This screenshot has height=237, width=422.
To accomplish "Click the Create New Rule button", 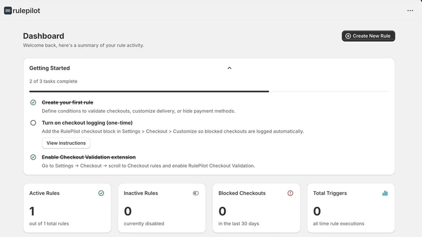I will [368, 36].
